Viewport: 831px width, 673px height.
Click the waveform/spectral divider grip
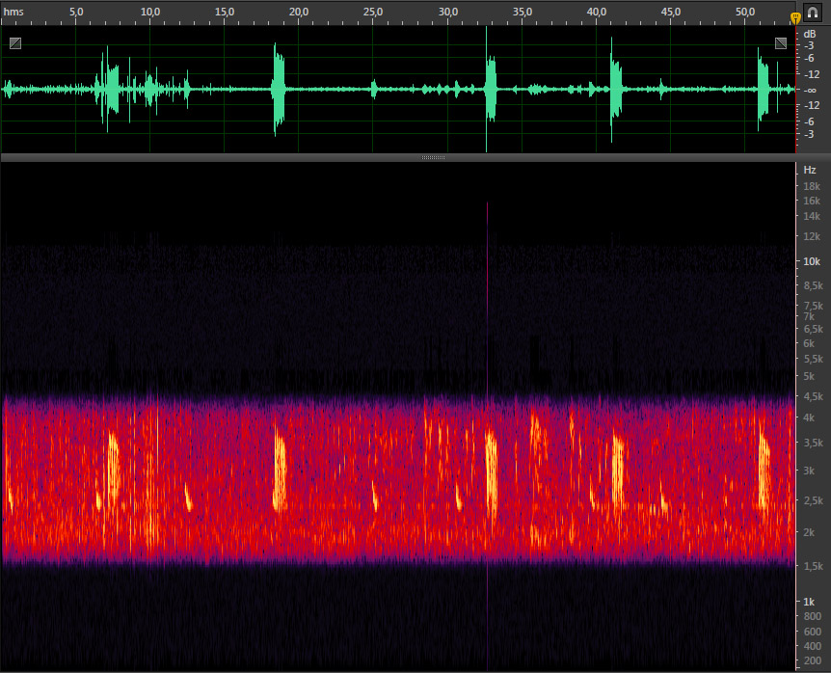click(433, 157)
